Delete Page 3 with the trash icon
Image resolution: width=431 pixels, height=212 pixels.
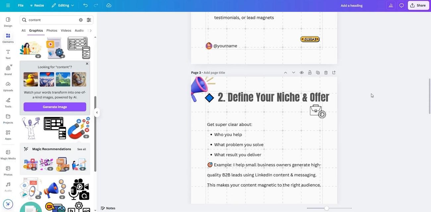tap(326, 72)
